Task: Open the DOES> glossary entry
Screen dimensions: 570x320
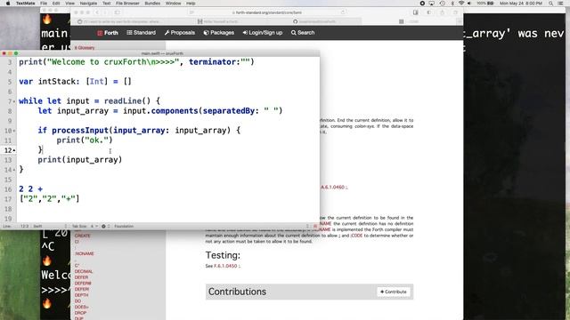Action: point(81,307)
